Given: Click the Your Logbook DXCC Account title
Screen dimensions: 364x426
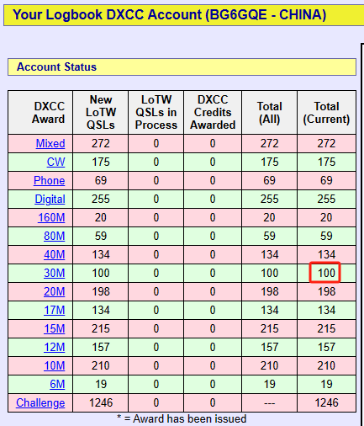Looking at the screenshot, I should click(x=170, y=14).
